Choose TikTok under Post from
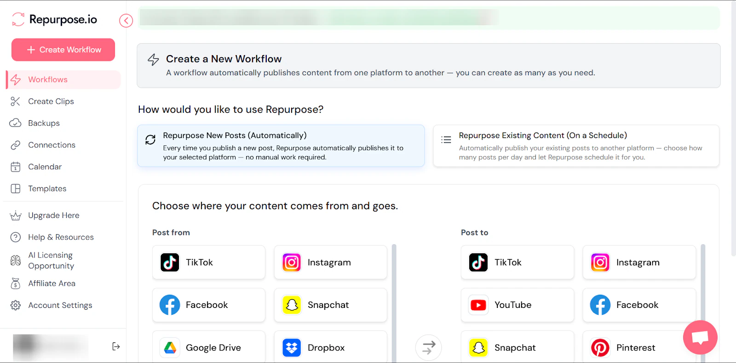Image resolution: width=736 pixels, height=363 pixels. click(209, 262)
